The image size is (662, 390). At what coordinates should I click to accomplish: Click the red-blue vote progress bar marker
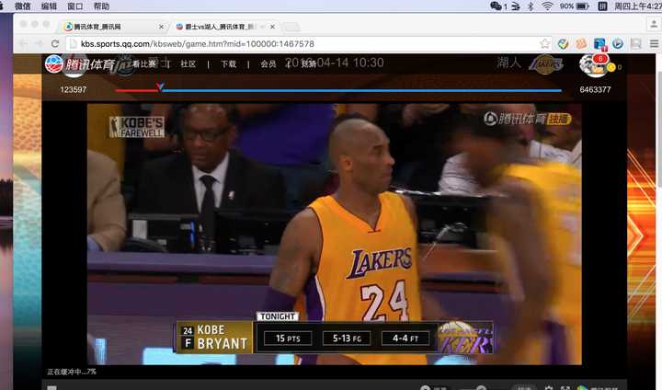point(160,88)
